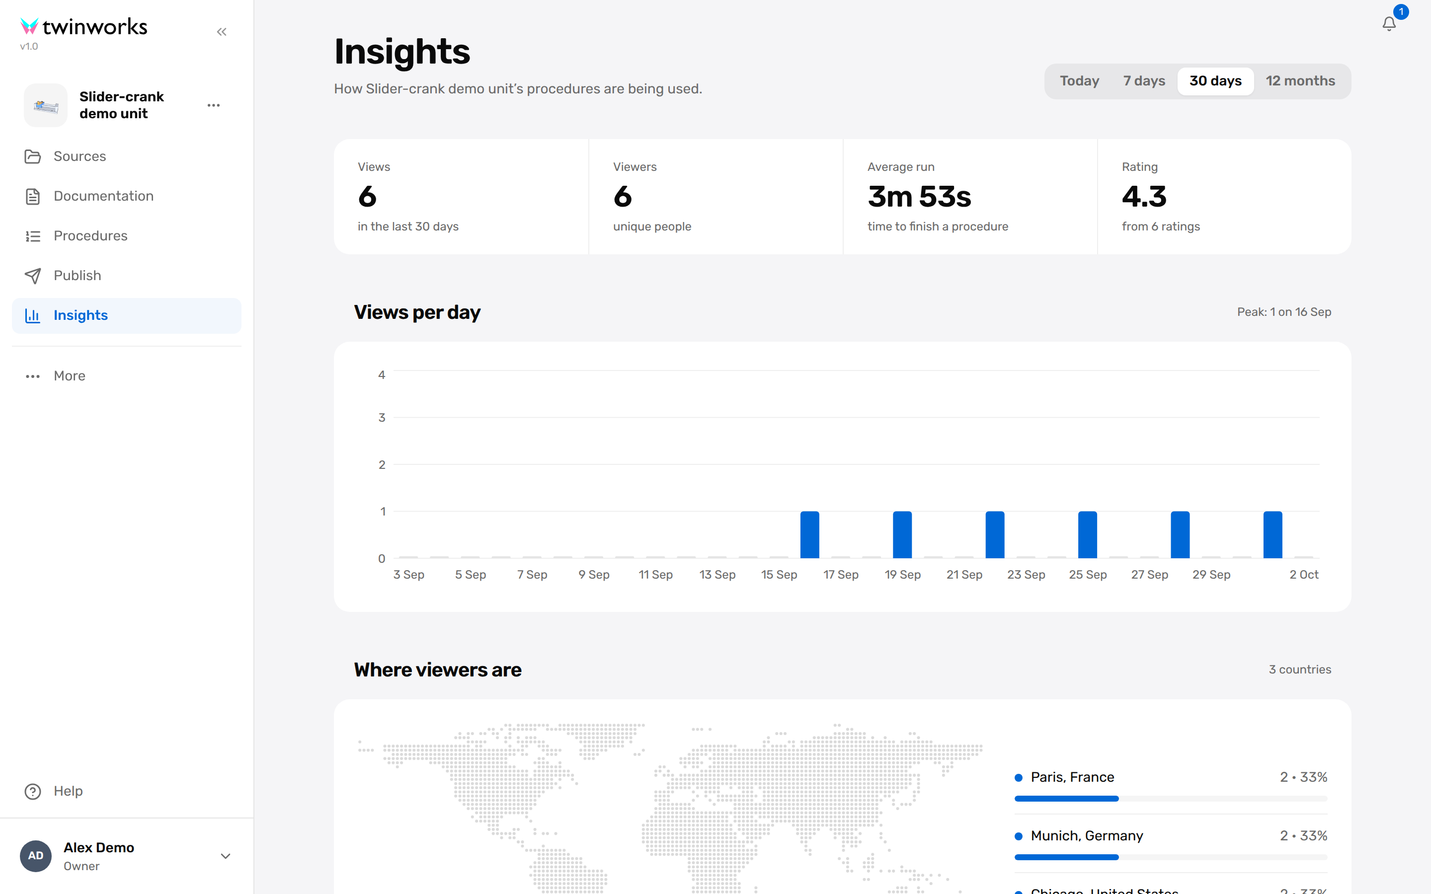Viewport: 1431px width, 894px height.
Task: Click the Documentation page icon
Action: click(32, 196)
